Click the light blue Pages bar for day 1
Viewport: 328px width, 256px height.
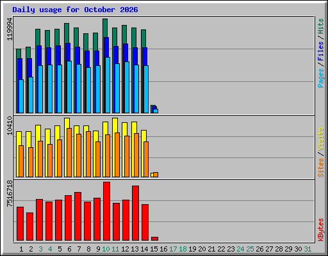pos(21,96)
